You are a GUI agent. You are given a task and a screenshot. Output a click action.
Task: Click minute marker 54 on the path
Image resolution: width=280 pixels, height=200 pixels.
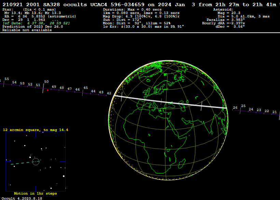pos(14,82)
